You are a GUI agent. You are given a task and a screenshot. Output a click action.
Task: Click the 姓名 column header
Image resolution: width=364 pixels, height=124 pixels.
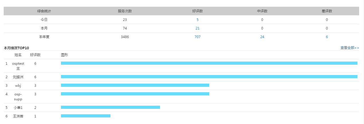[18, 55]
